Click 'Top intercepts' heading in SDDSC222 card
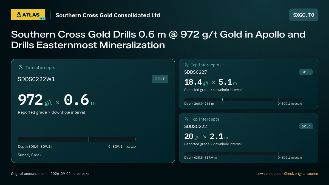Image resolution: width=329 pixels, height=185 pixels. coord(205,119)
